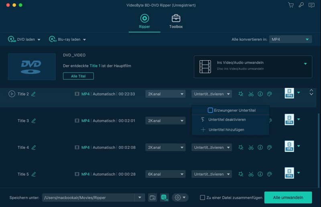Screen dimensions: 321x207
Task: Open Title 2 edit effects star icon
Action: click(241, 94)
